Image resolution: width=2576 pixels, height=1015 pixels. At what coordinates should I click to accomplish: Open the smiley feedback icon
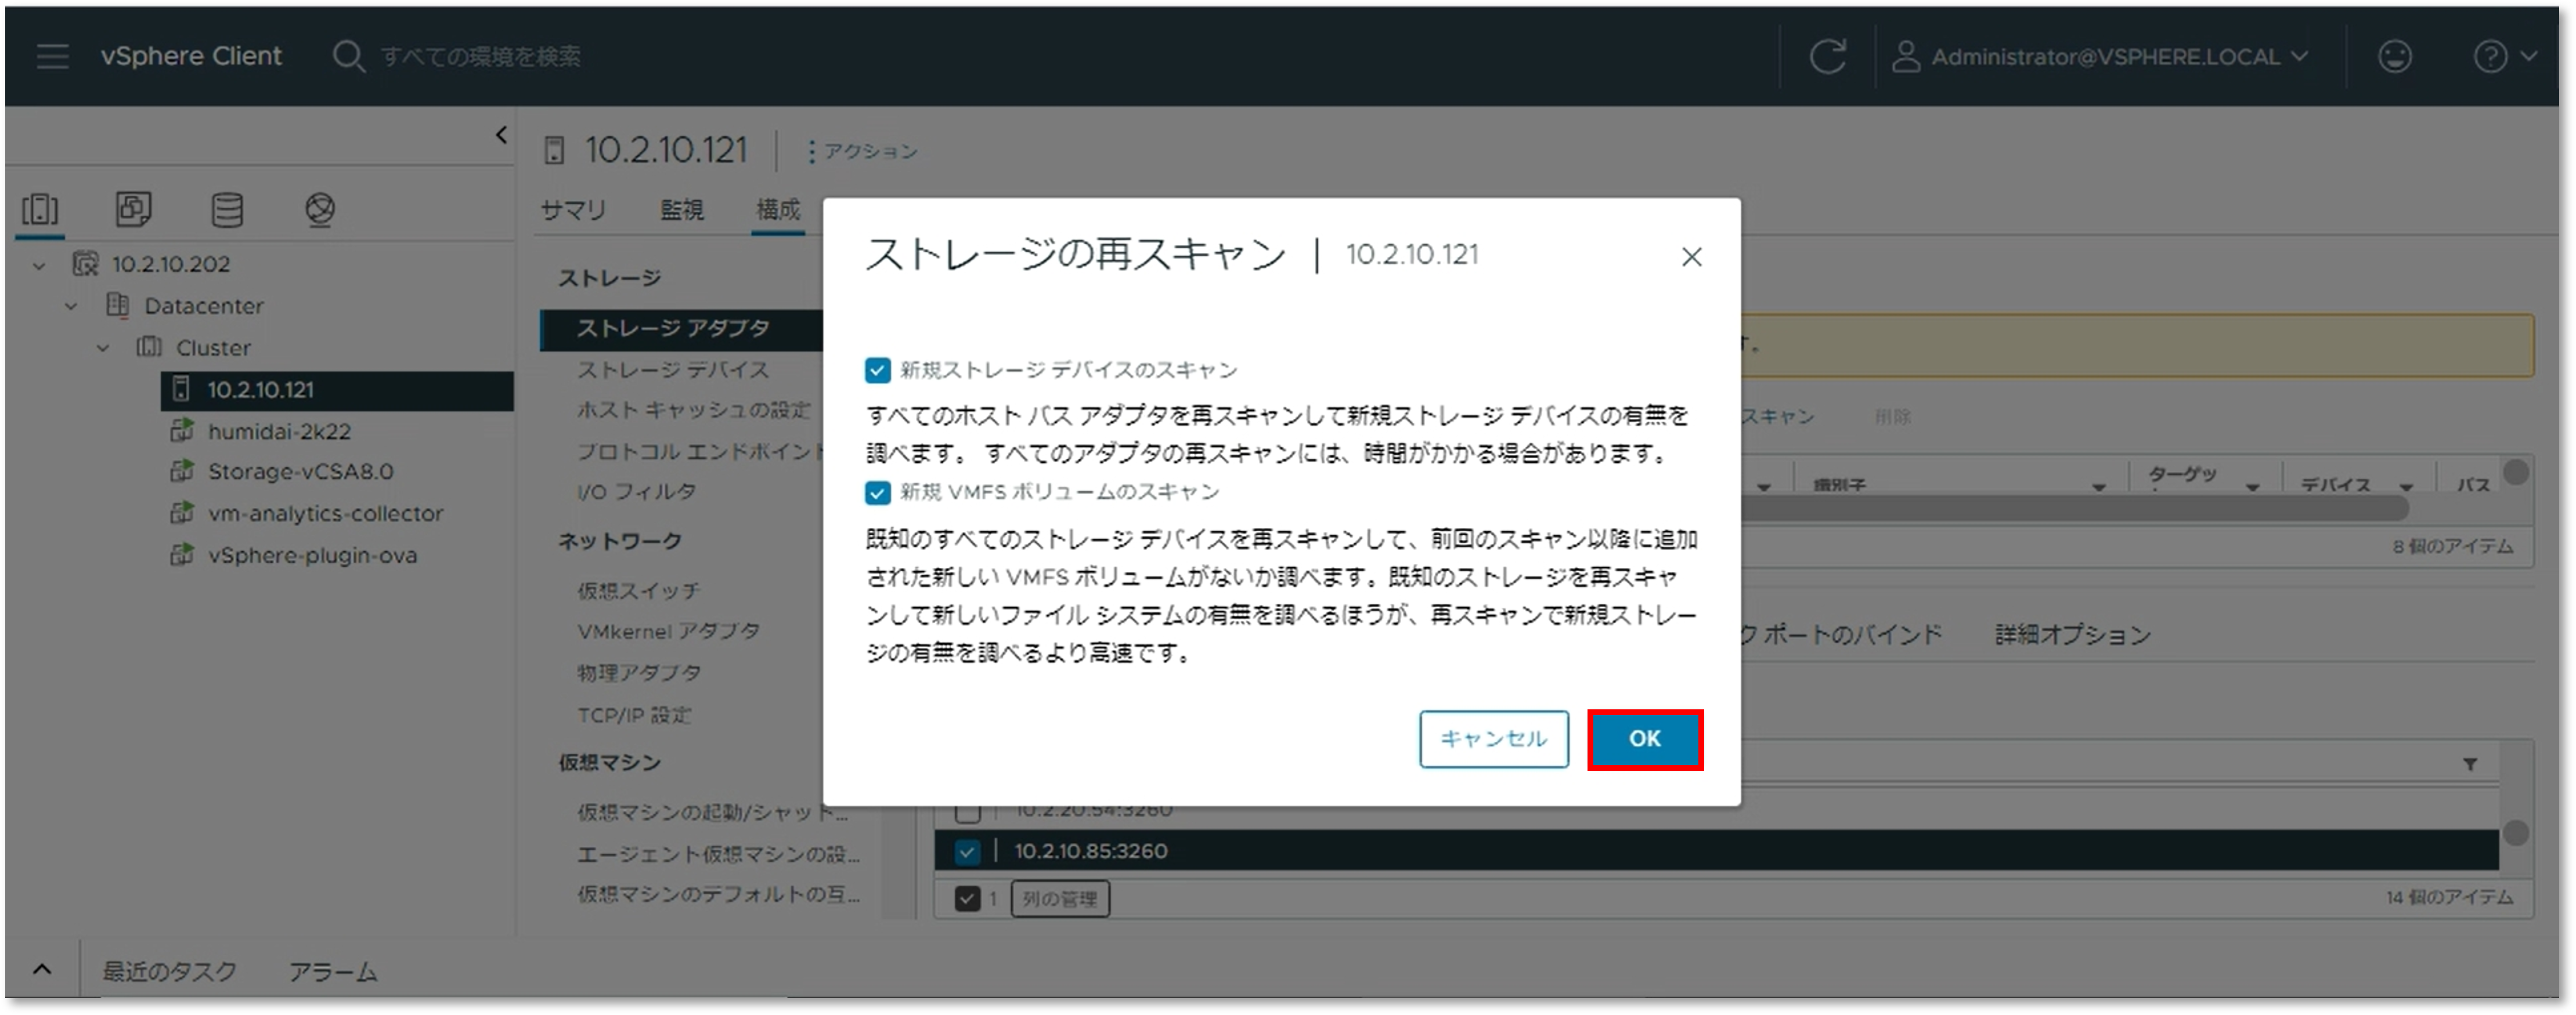pos(2394,56)
